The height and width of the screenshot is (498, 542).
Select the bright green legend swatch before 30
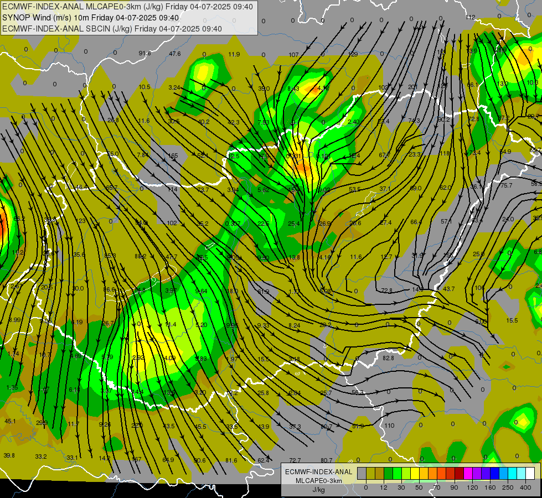pyautogui.click(x=397, y=474)
